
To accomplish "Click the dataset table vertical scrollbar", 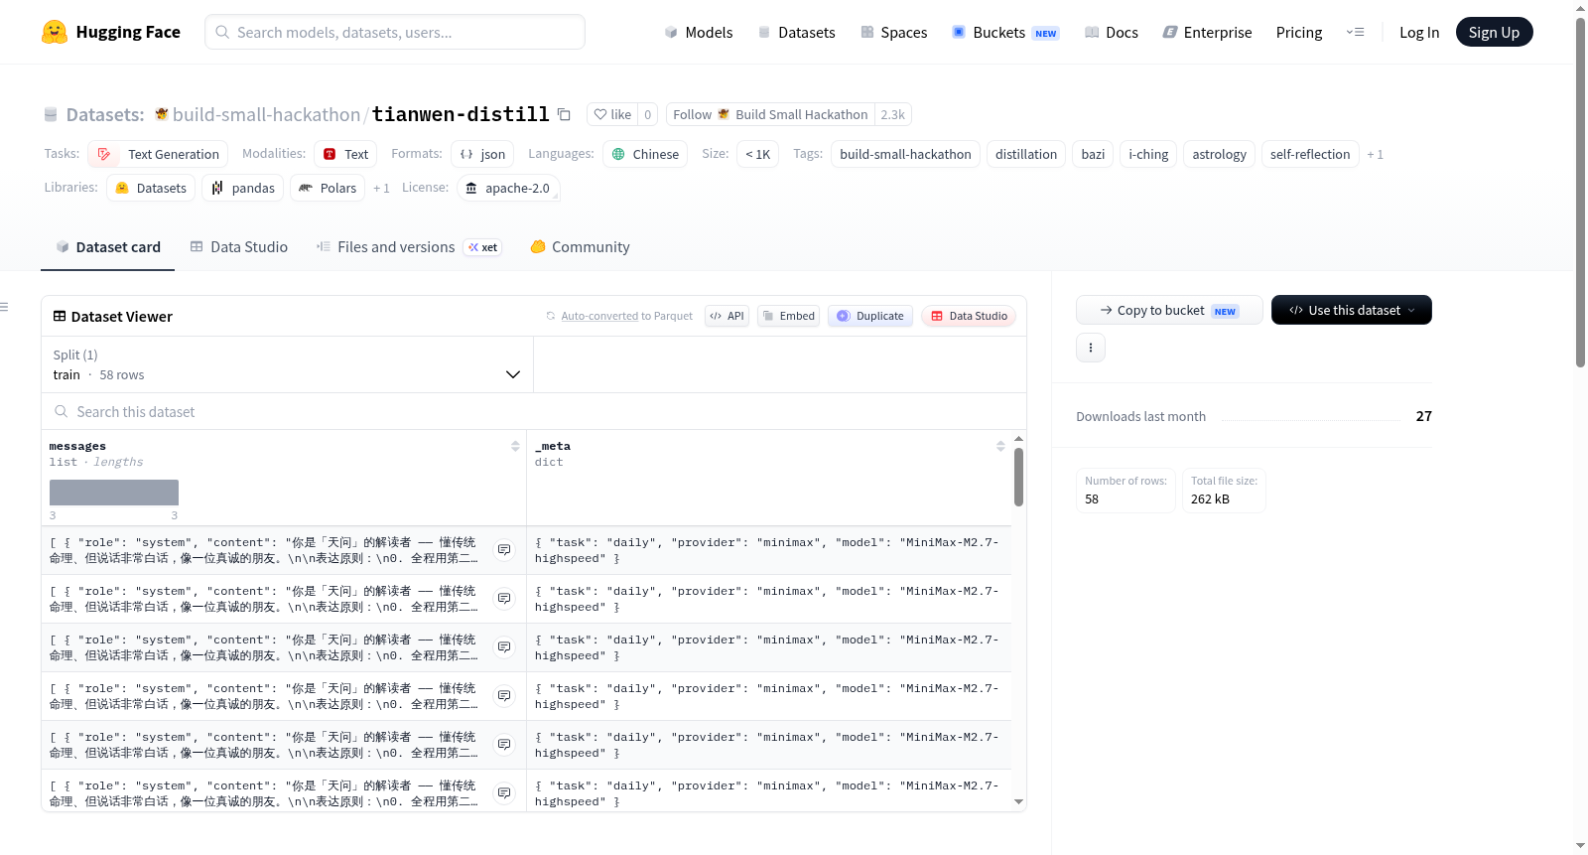I will pyautogui.click(x=1018, y=478).
